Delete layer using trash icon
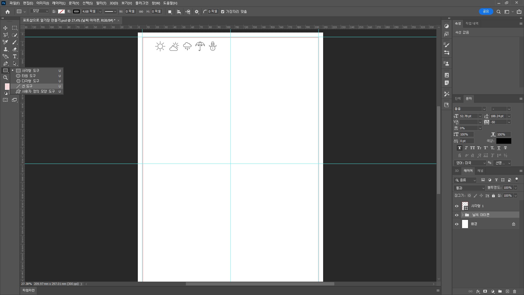 (x=515, y=291)
